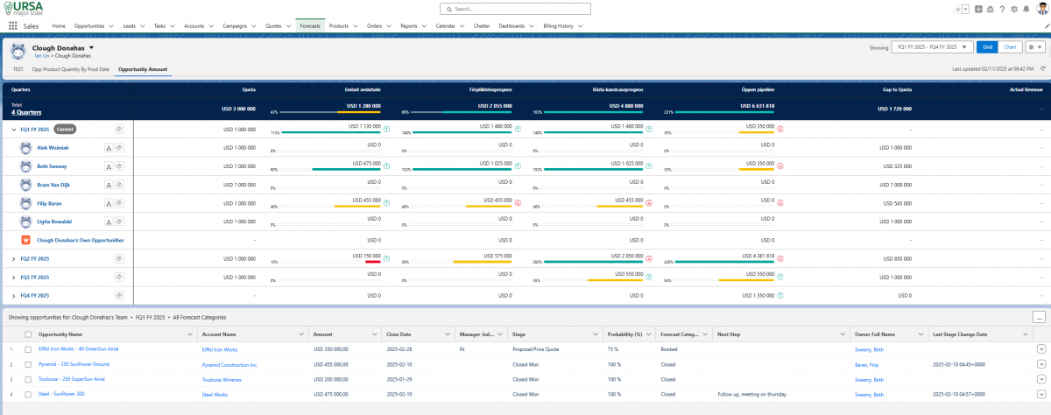
Task: Click the round icon in FQ1 FY 2025 row
Action: pyautogui.click(x=119, y=129)
